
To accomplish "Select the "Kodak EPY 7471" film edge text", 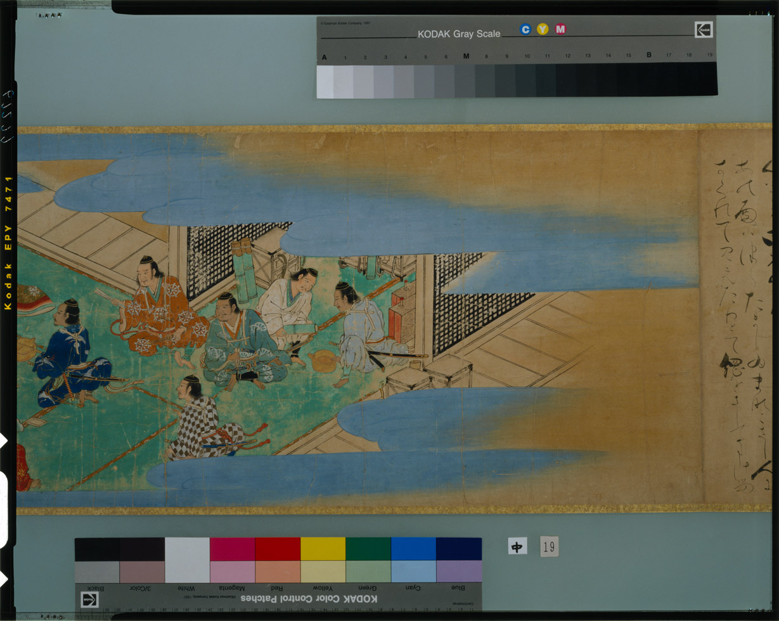I will click(8, 243).
